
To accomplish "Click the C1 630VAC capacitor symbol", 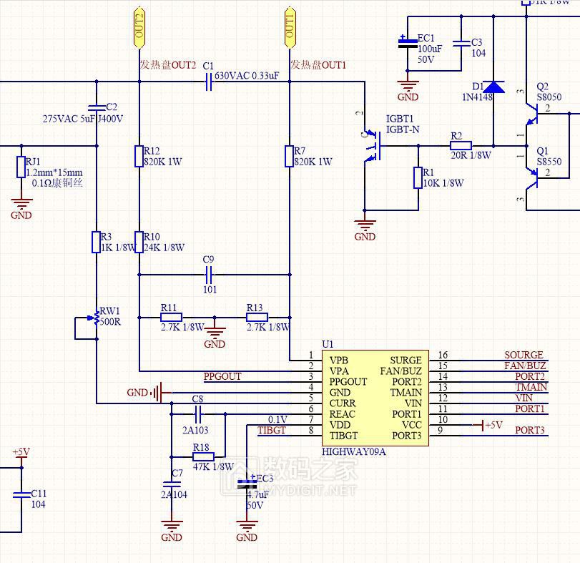I will [209, 83].
